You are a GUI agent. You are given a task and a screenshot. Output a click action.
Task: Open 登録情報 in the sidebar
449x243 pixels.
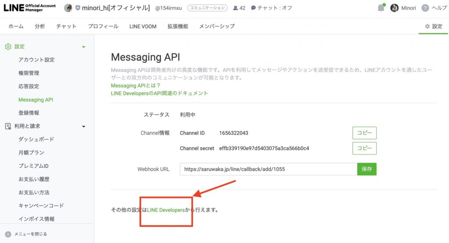click(x=29, y=113)
